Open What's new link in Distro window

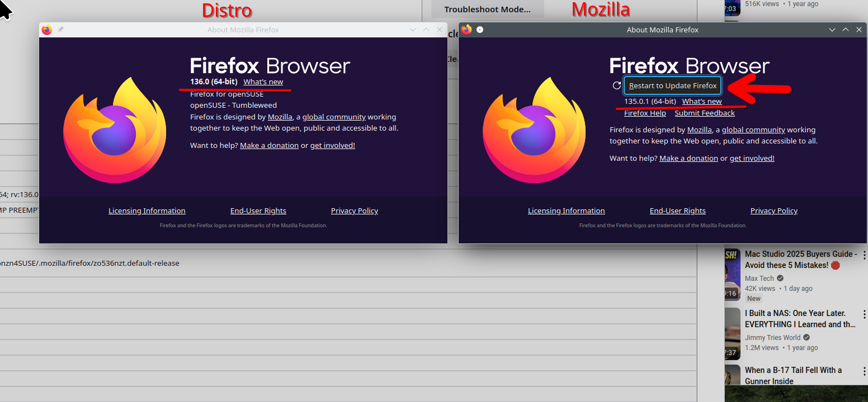click(263, 82)
